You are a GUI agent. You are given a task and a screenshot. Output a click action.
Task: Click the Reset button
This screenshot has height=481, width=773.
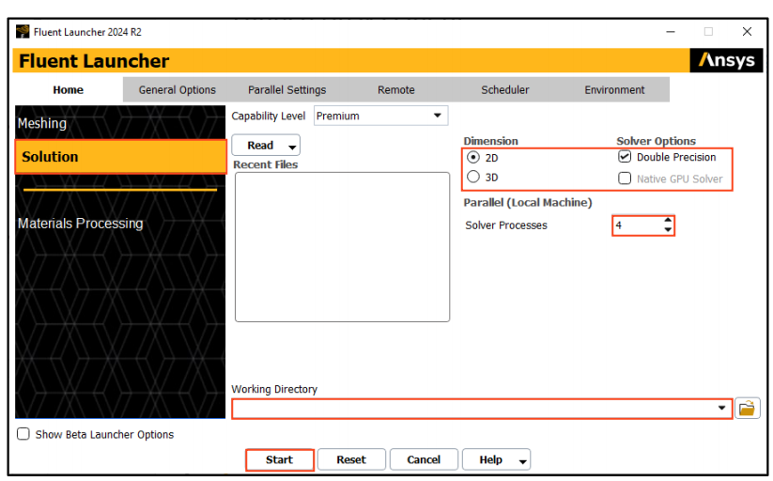click(x=351, y=459)
